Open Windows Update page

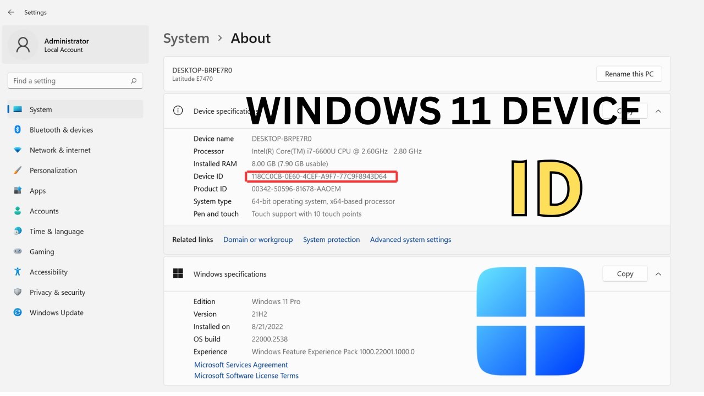(x=75, y=312)
